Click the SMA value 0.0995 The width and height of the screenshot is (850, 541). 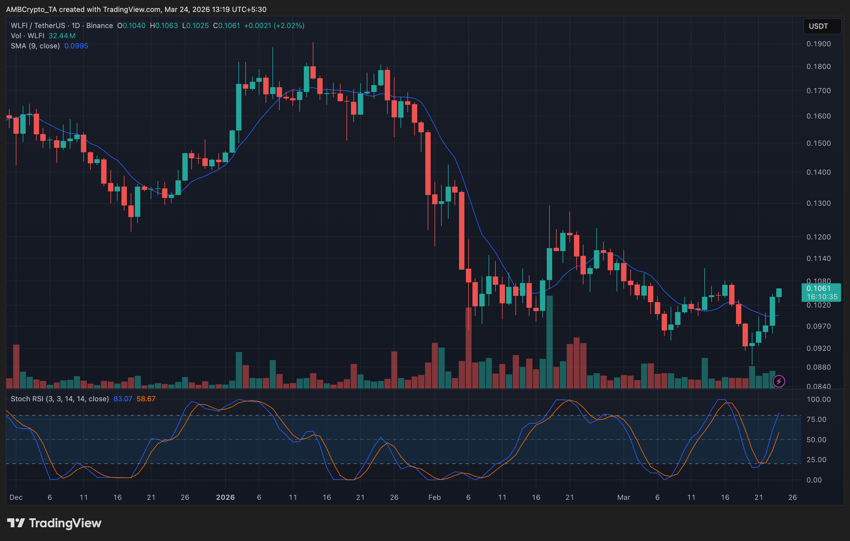click(76, 46)
